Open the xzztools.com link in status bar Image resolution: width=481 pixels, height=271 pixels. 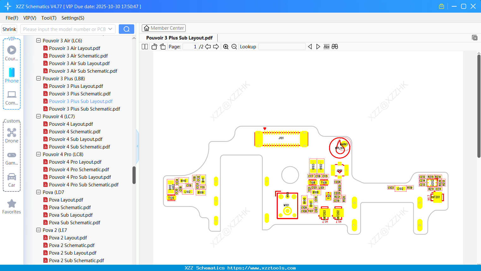tap(262, 268)
